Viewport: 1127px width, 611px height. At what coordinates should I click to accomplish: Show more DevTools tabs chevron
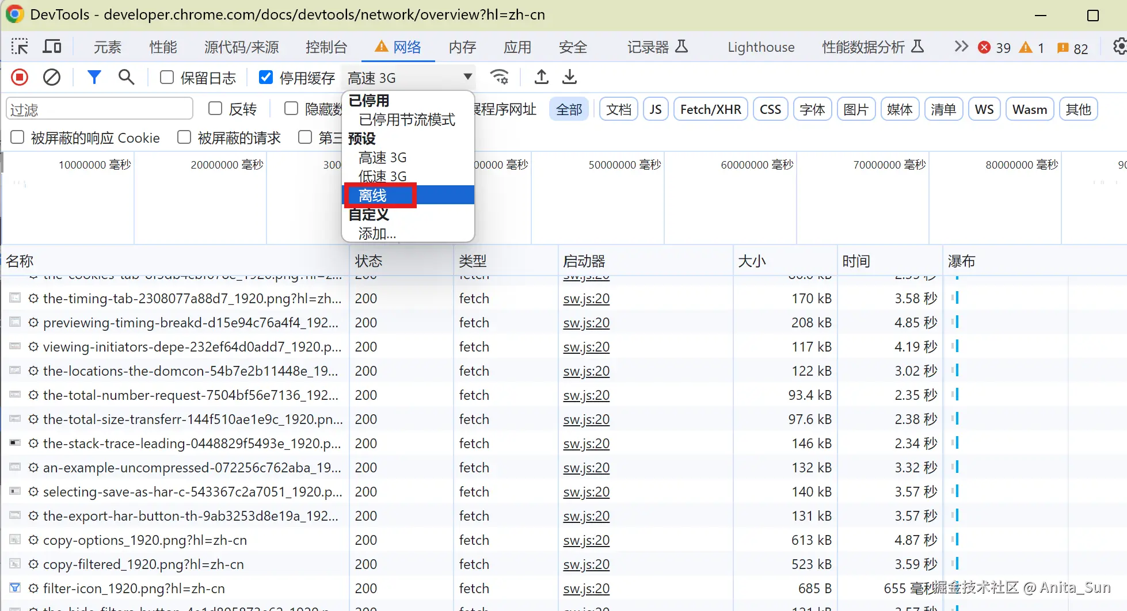pos(961,47)
